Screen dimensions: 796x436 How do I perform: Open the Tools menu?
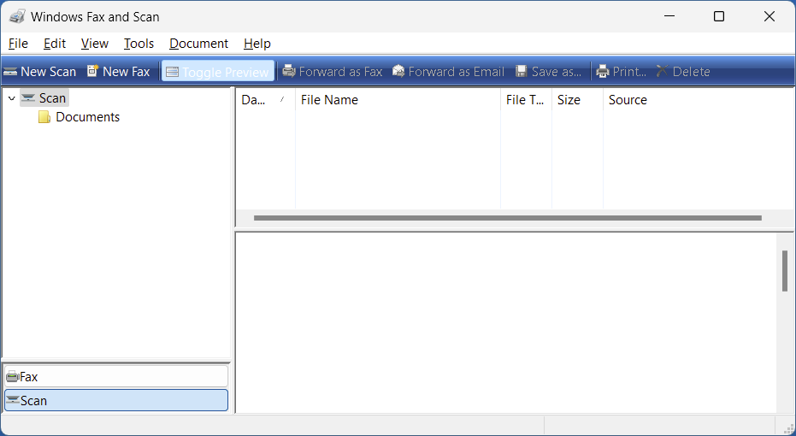(139, 44)
